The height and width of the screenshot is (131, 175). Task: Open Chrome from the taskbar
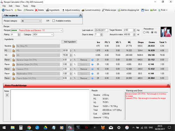pos(29,128)
